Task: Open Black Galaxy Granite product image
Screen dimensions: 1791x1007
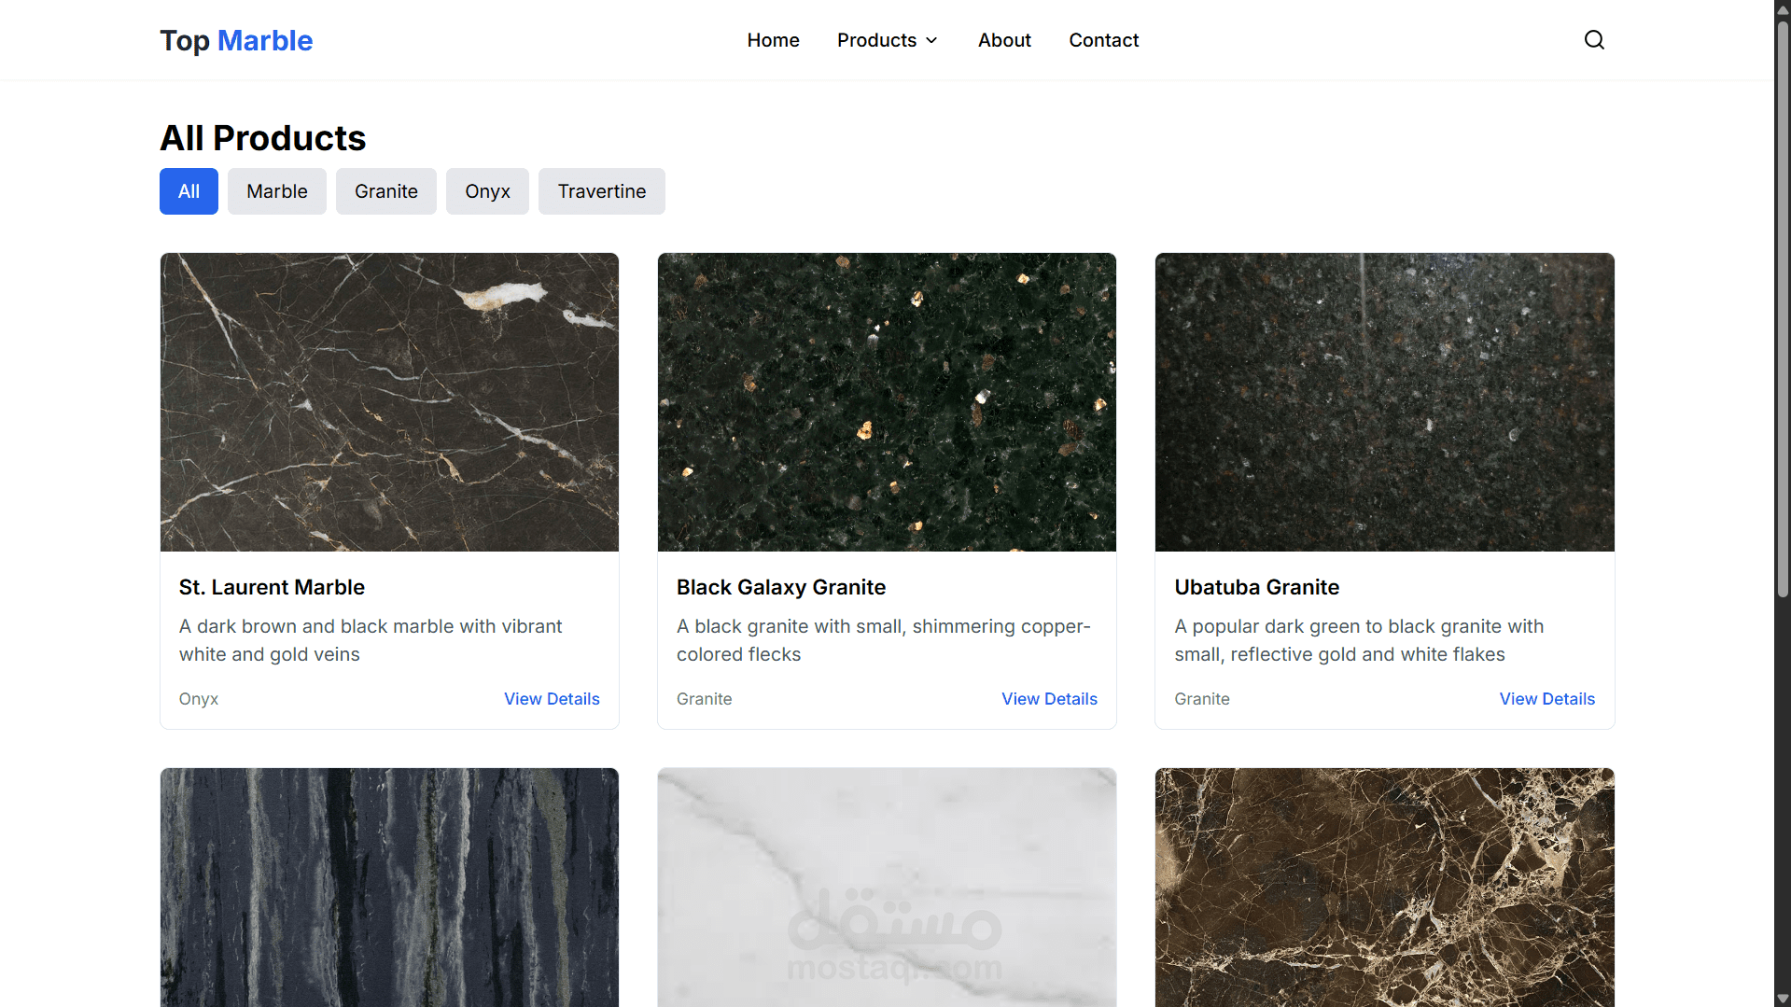Action: (x=887, y=402)
